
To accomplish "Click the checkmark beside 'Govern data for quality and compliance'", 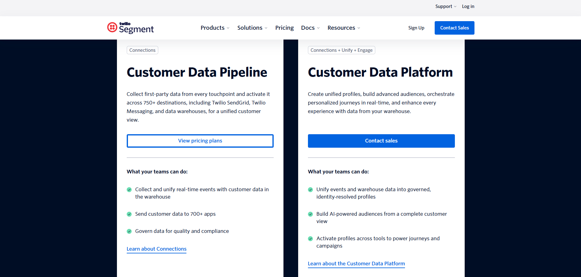I will [x=129, y=231].
